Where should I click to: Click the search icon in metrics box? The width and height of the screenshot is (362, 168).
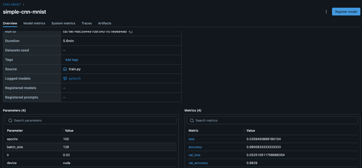(192, 120)
